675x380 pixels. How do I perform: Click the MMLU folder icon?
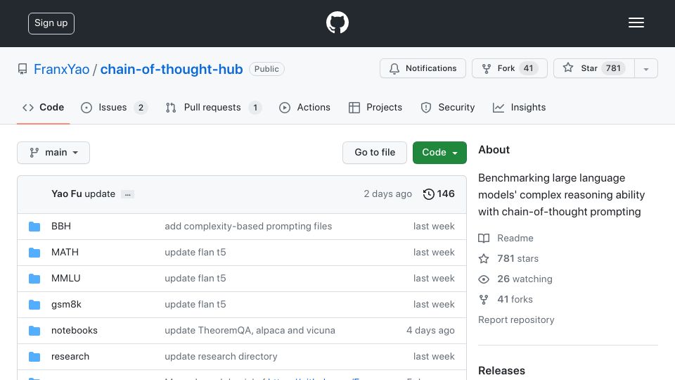[x=34, y=279]
